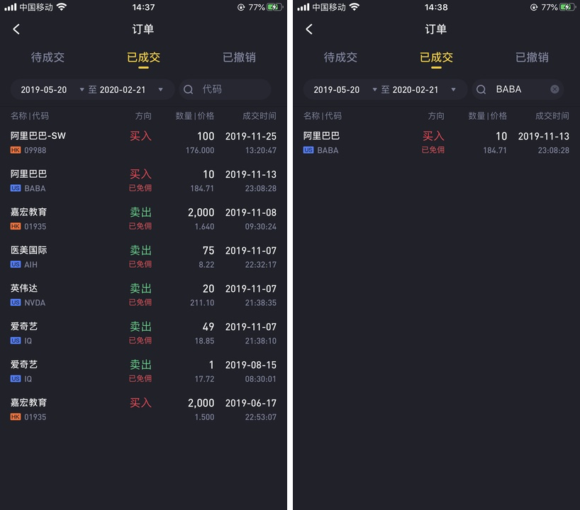Screen dimensions: 580x510
Task: Go back using the left screen's back arrow
Action: (16, 29)
